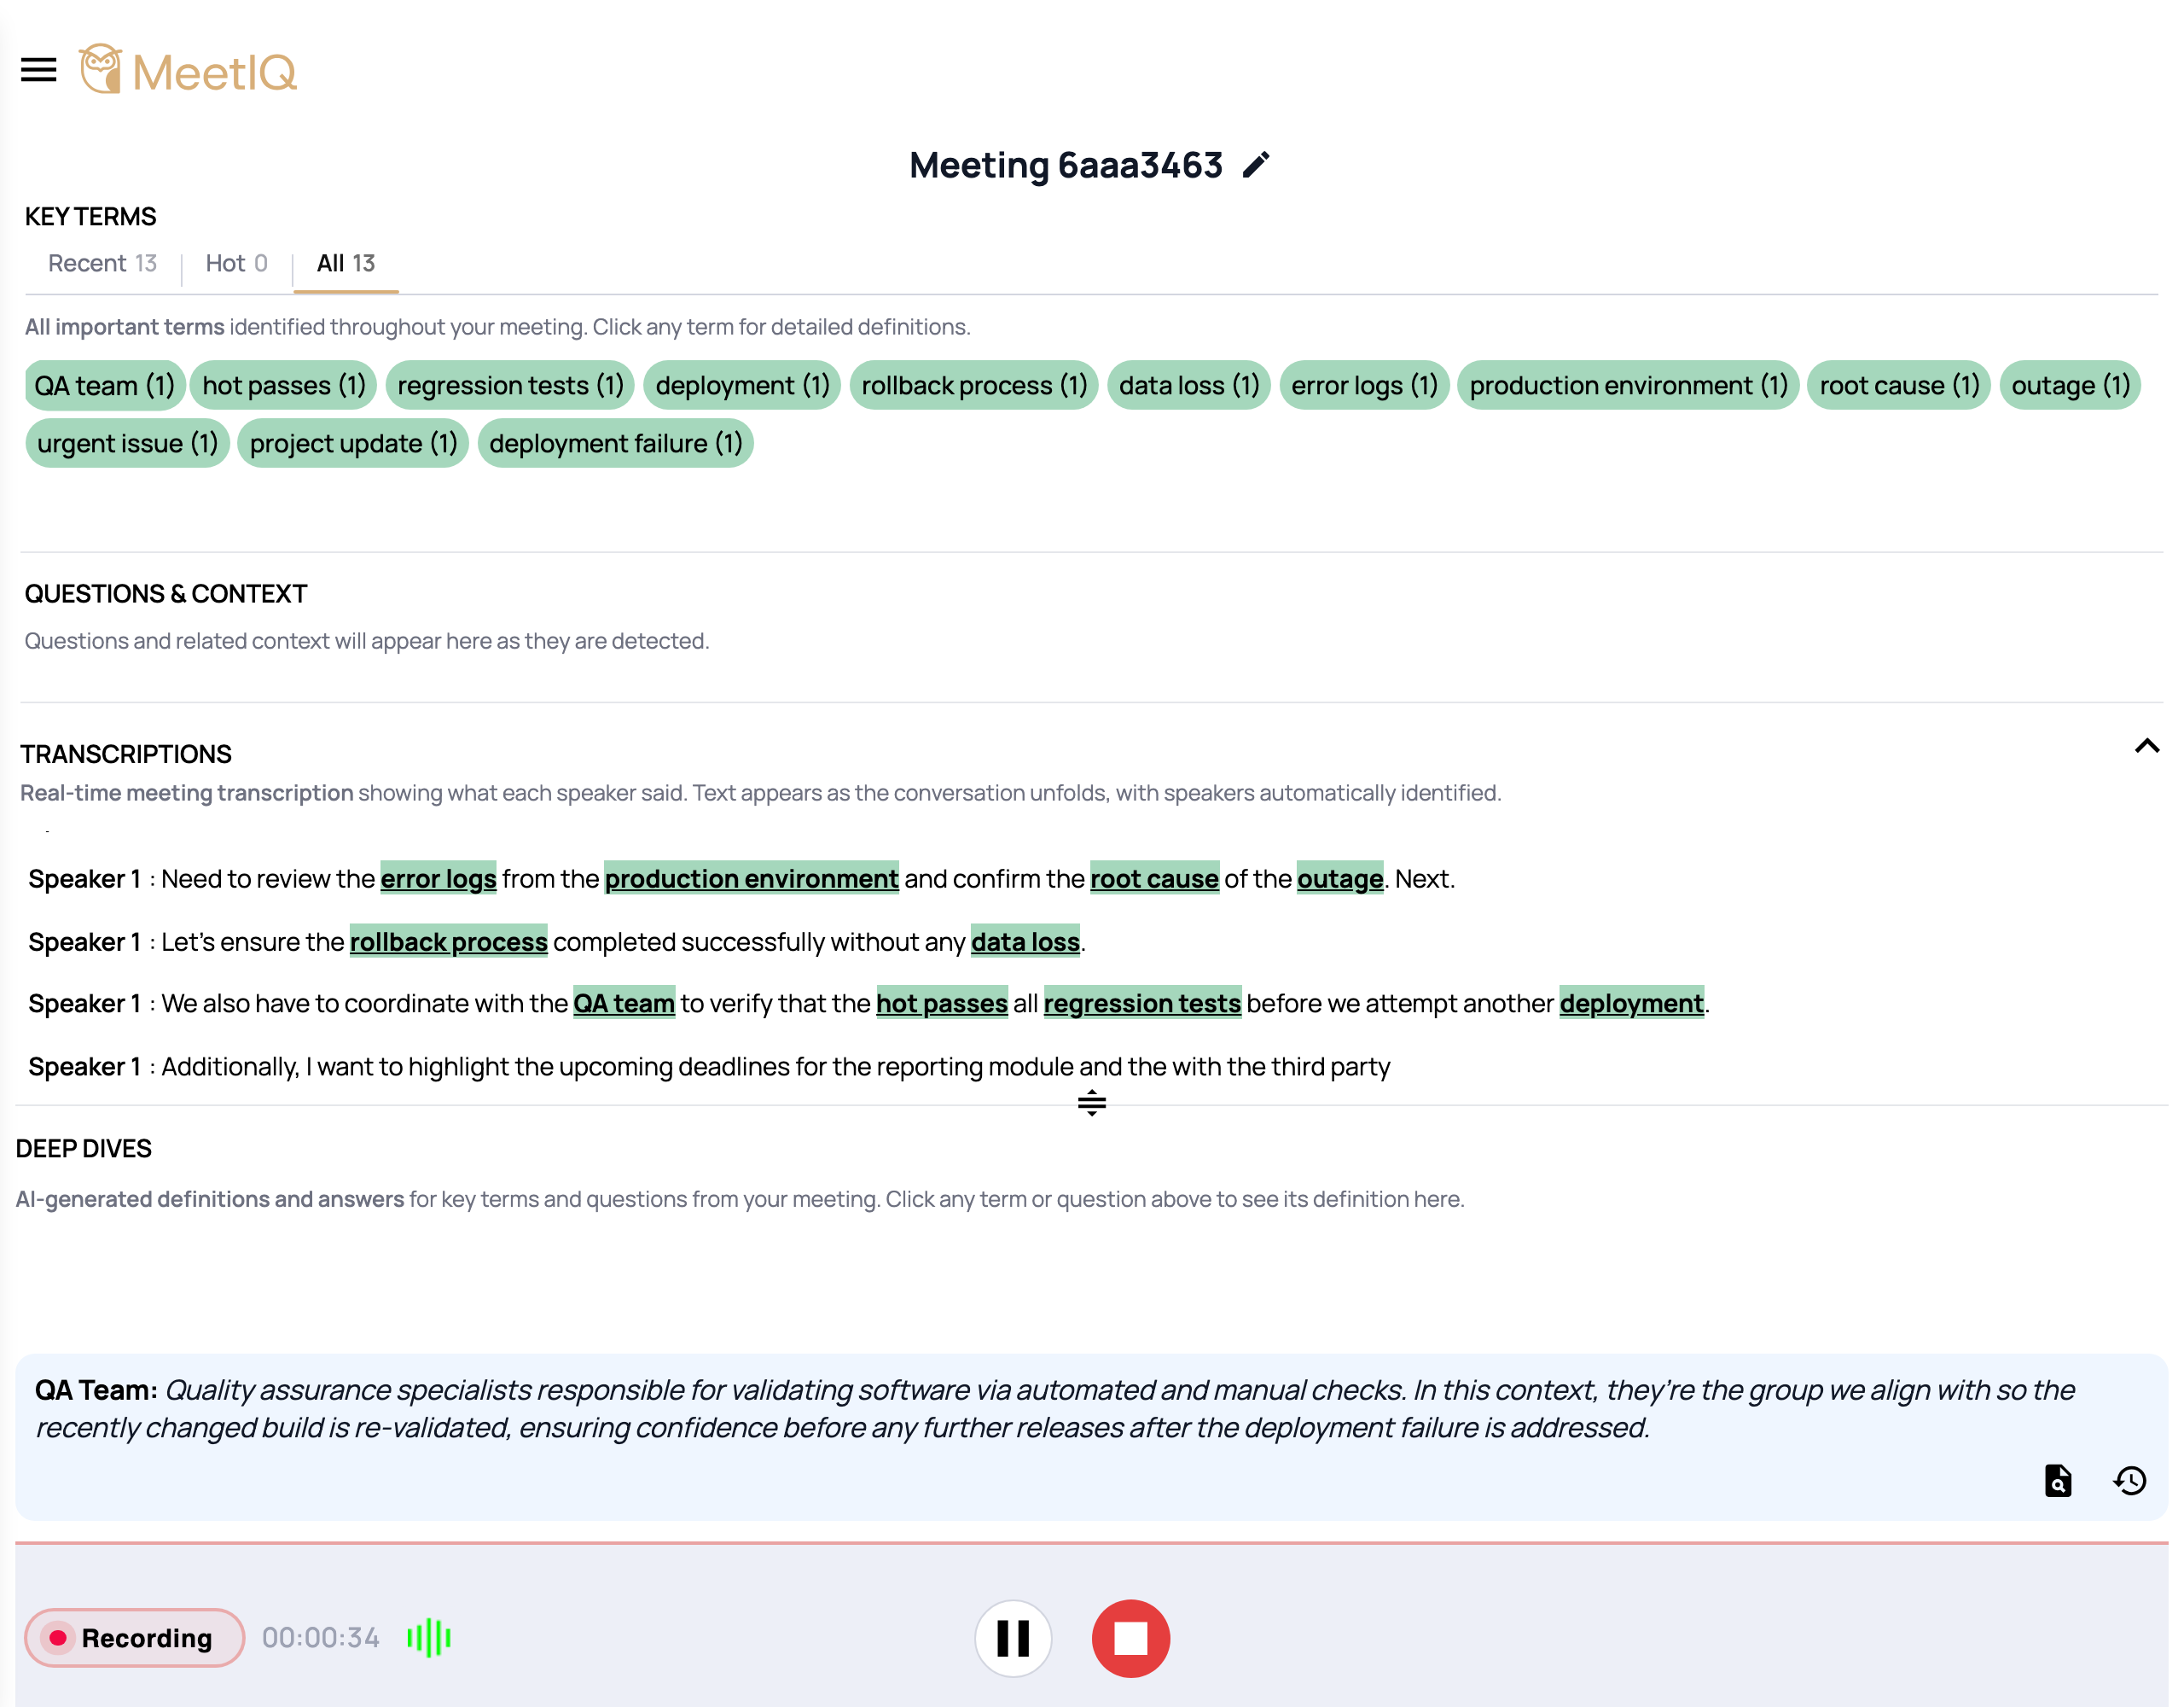This screenshot has height=1707, width=2184.
Task: Click the Recording status indicator
Action: pyautogui.click(x=135, y=1638)
